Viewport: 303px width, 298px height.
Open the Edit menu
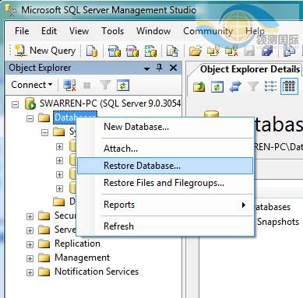[x=49, y=31]
